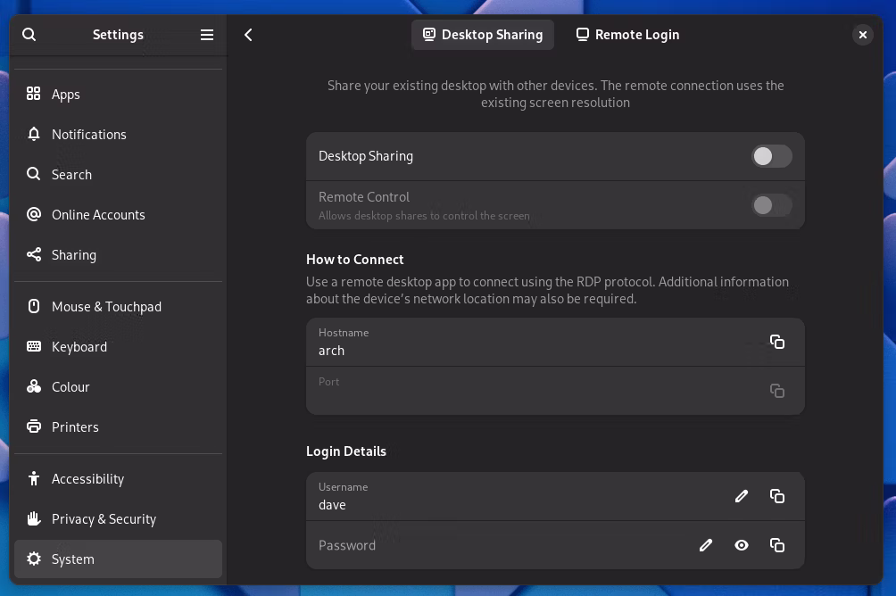Image resolution: width=896 pixels, height=596 pixels.
Task: Edit the password with pencil icon
Action: coord(705,545)
